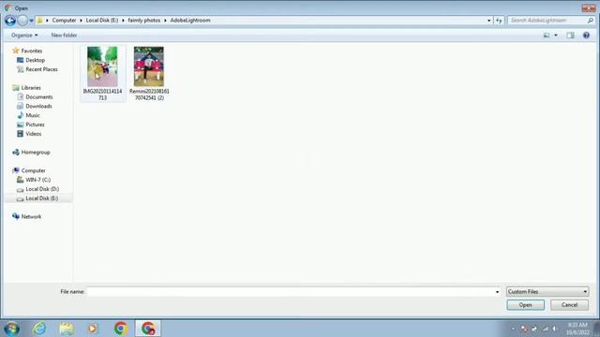
Task: Select Homegroup in navigation pane
Action: [x=36, y=152]
